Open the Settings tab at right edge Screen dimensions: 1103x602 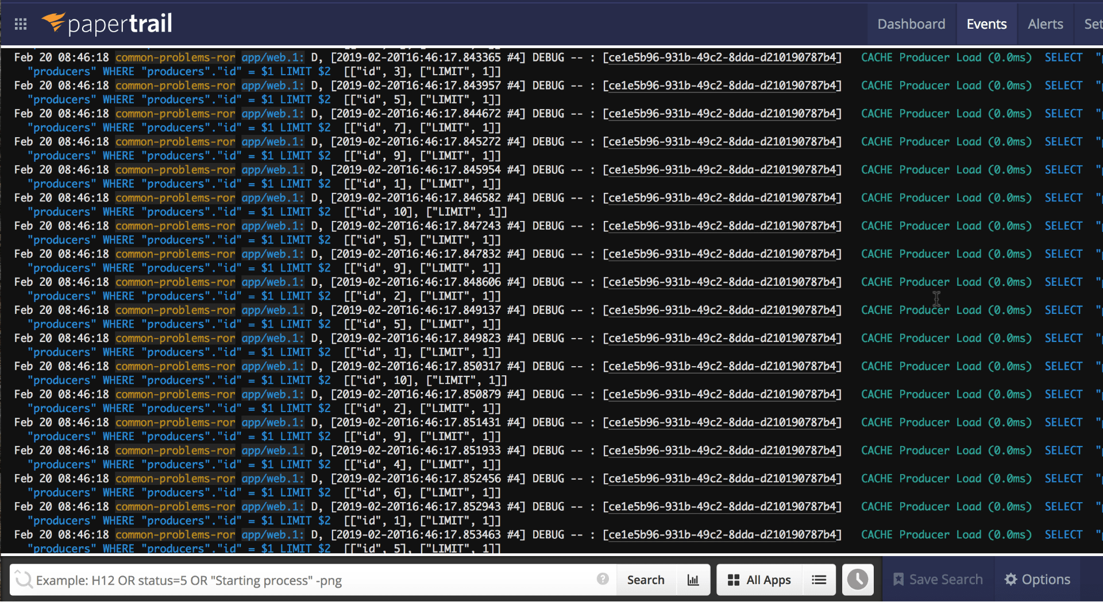coord(1093,24)
